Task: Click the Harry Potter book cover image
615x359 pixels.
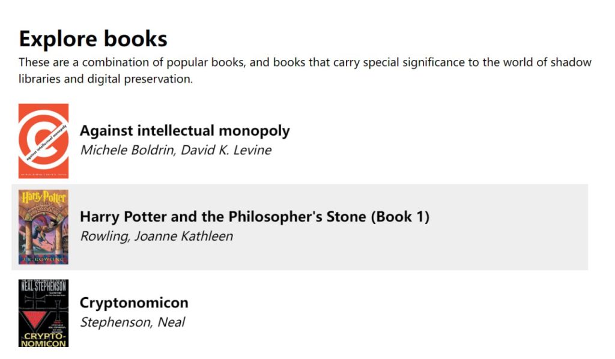Action: [43, 227]
